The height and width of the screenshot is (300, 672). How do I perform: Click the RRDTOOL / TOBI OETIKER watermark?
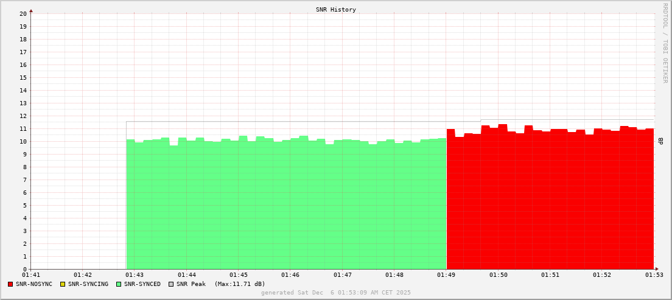[665, 43]
